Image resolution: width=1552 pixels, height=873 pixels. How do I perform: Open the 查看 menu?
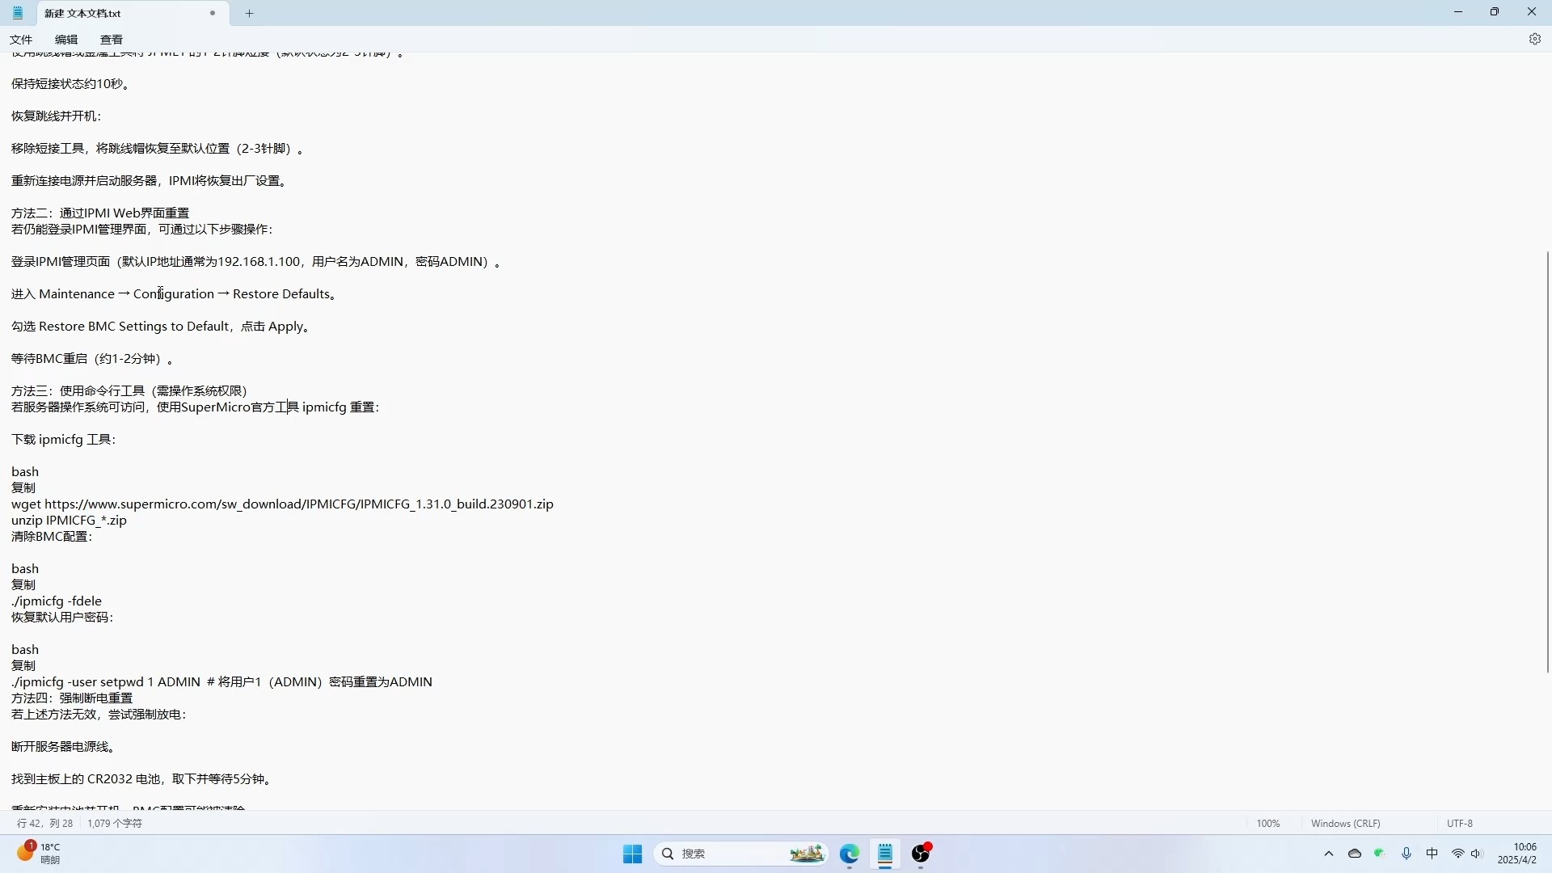tap(112, 40)
